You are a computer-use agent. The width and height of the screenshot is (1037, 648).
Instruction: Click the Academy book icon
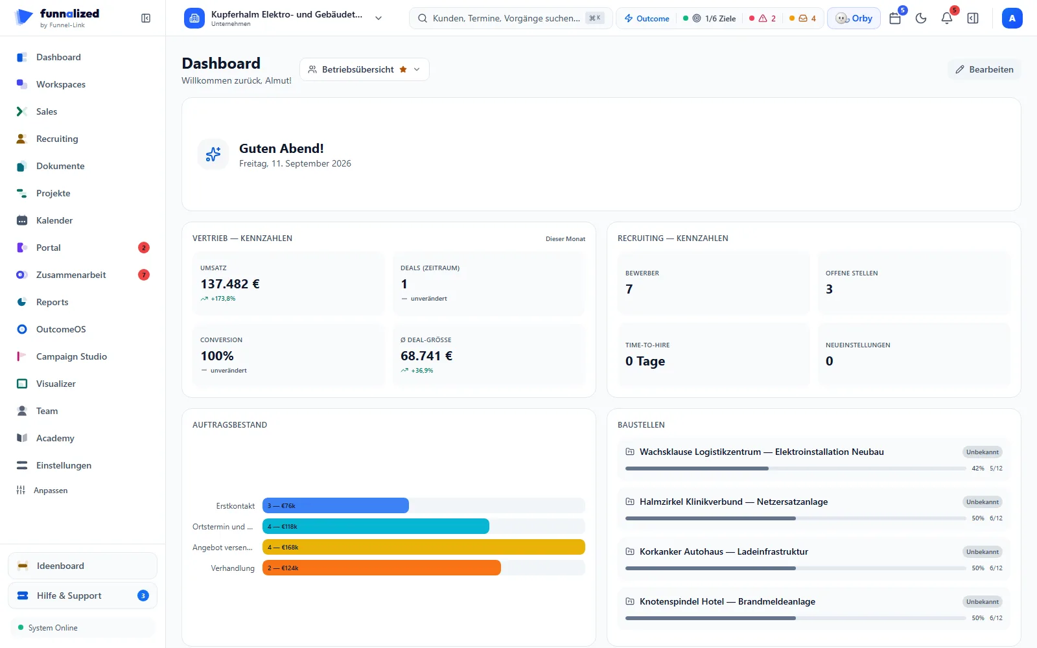pos(22,438)
